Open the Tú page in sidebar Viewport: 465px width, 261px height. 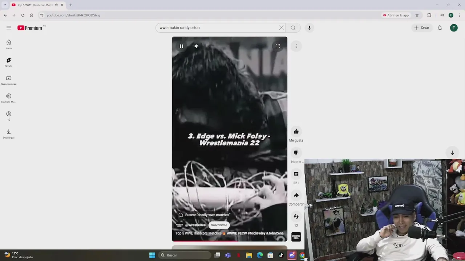pos(9,116)
